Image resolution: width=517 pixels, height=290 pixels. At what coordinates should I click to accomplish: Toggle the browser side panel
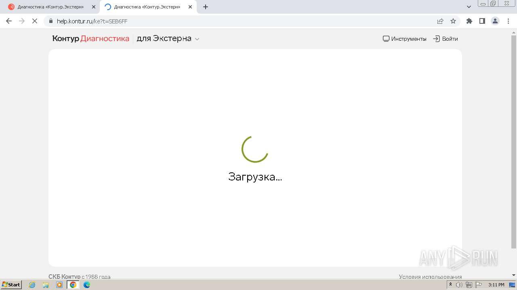pyautogui.click(x=482, y=21)
